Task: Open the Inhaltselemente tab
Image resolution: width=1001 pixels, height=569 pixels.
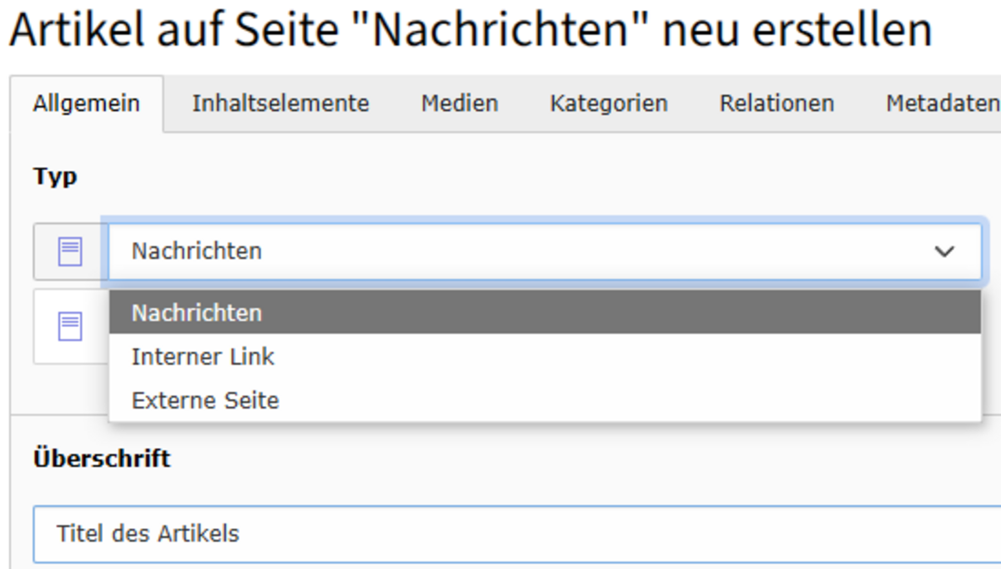Action: click(x=280, y=103)
